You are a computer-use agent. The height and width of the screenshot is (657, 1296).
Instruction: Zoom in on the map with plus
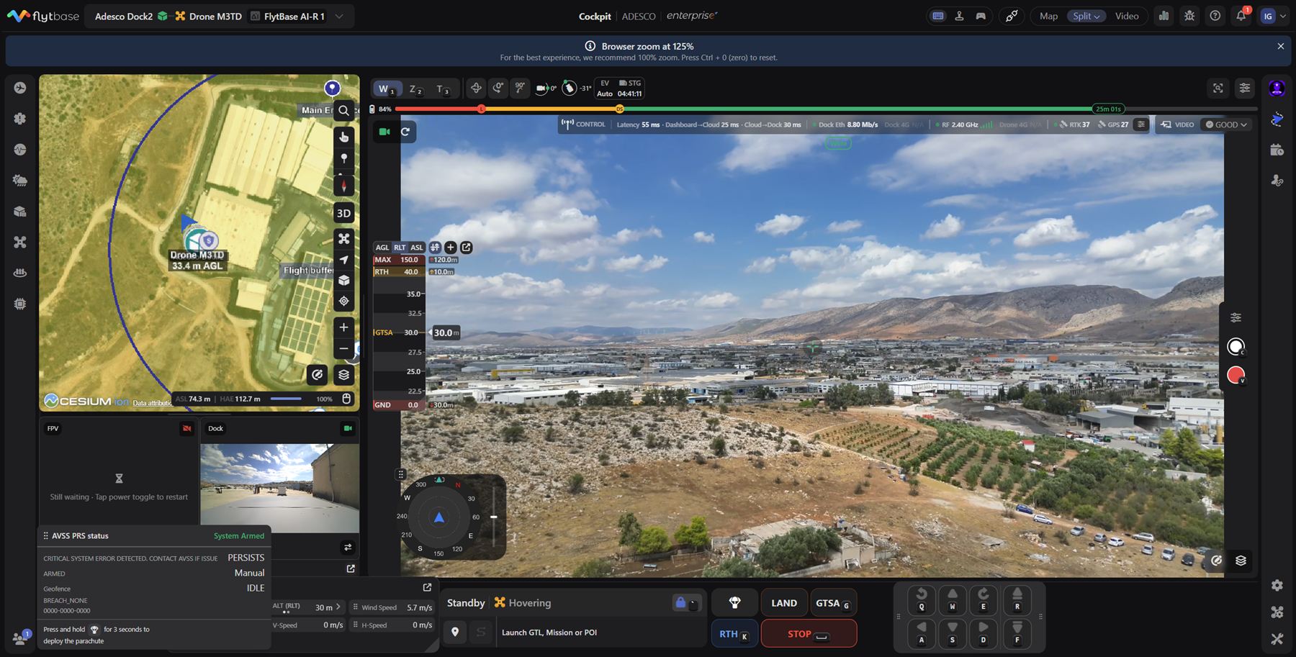pos(344,327)
